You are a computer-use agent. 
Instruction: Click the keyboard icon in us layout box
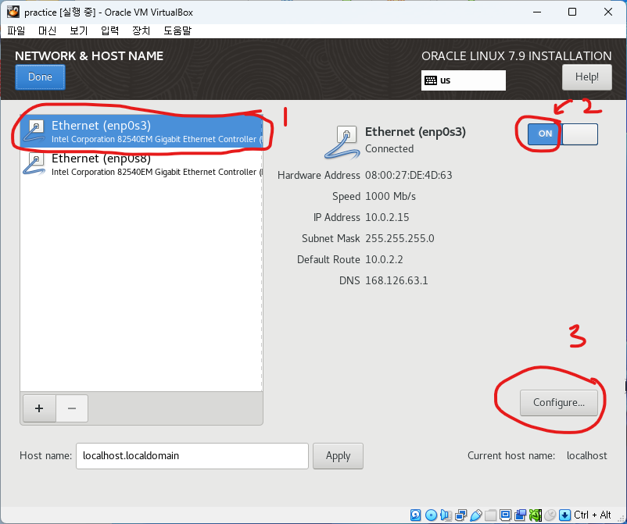[x=431, y=80]
